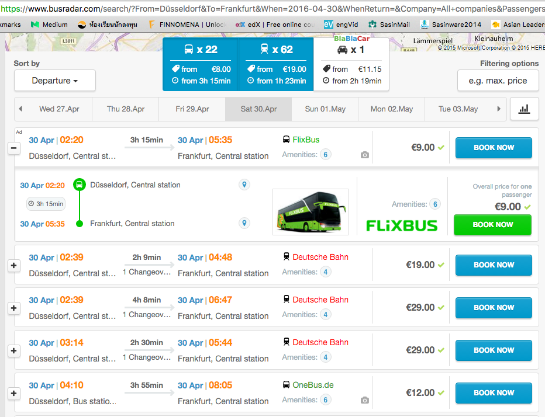Viewport: 545px width, 417px height.
Task: Expand the Deutsche Bahn 02:39 to 04:48 trip
Action: click(14, 265)
